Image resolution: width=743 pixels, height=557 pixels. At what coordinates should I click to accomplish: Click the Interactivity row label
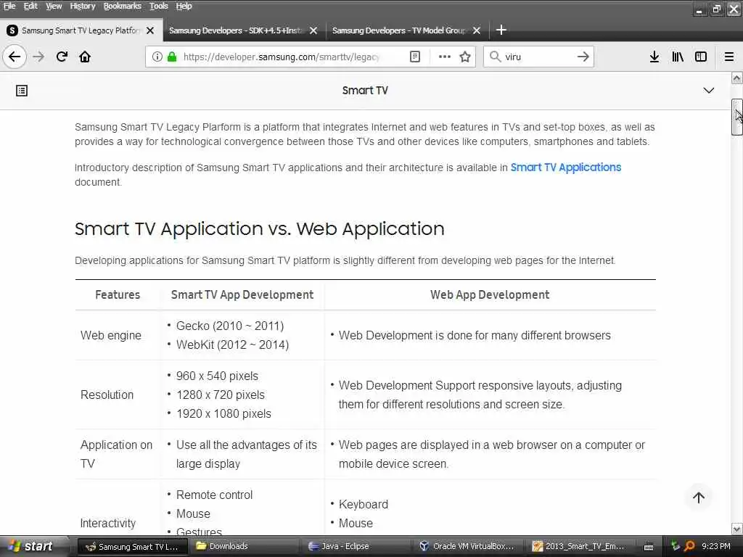(108, 524)
